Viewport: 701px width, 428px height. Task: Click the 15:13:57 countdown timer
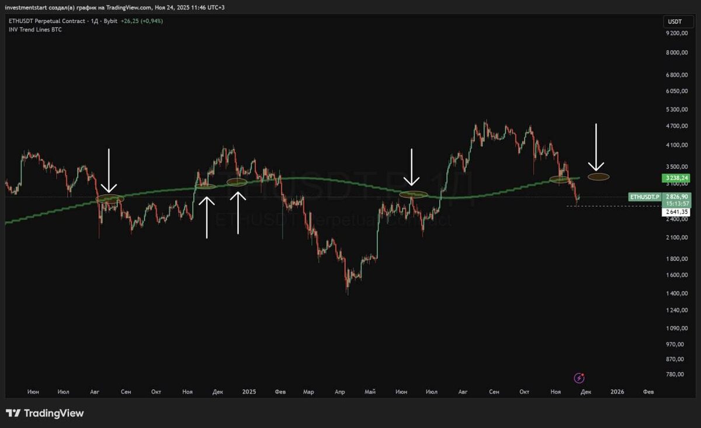(678, 204)
